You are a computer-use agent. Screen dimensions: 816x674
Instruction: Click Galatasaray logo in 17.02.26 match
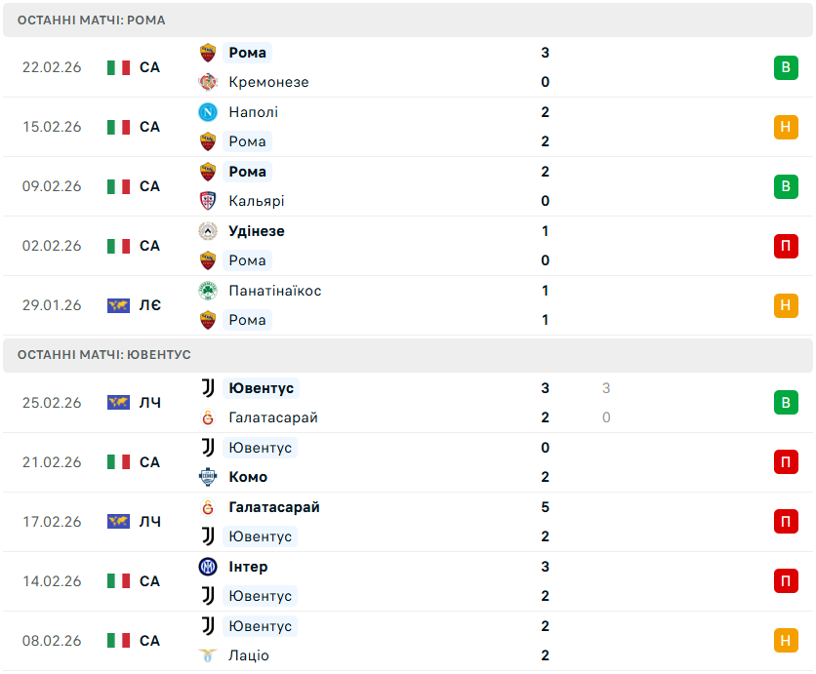point(207,507)
